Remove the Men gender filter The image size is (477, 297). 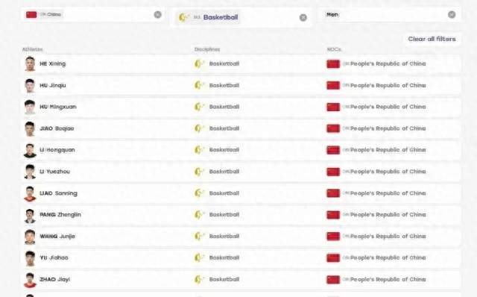[452, 14]
